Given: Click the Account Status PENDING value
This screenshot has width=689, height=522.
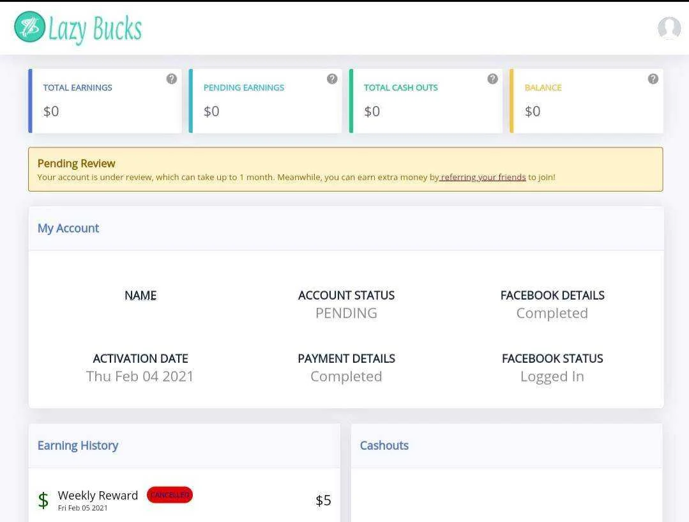Looking at the screenshot, I should (346, 313).
